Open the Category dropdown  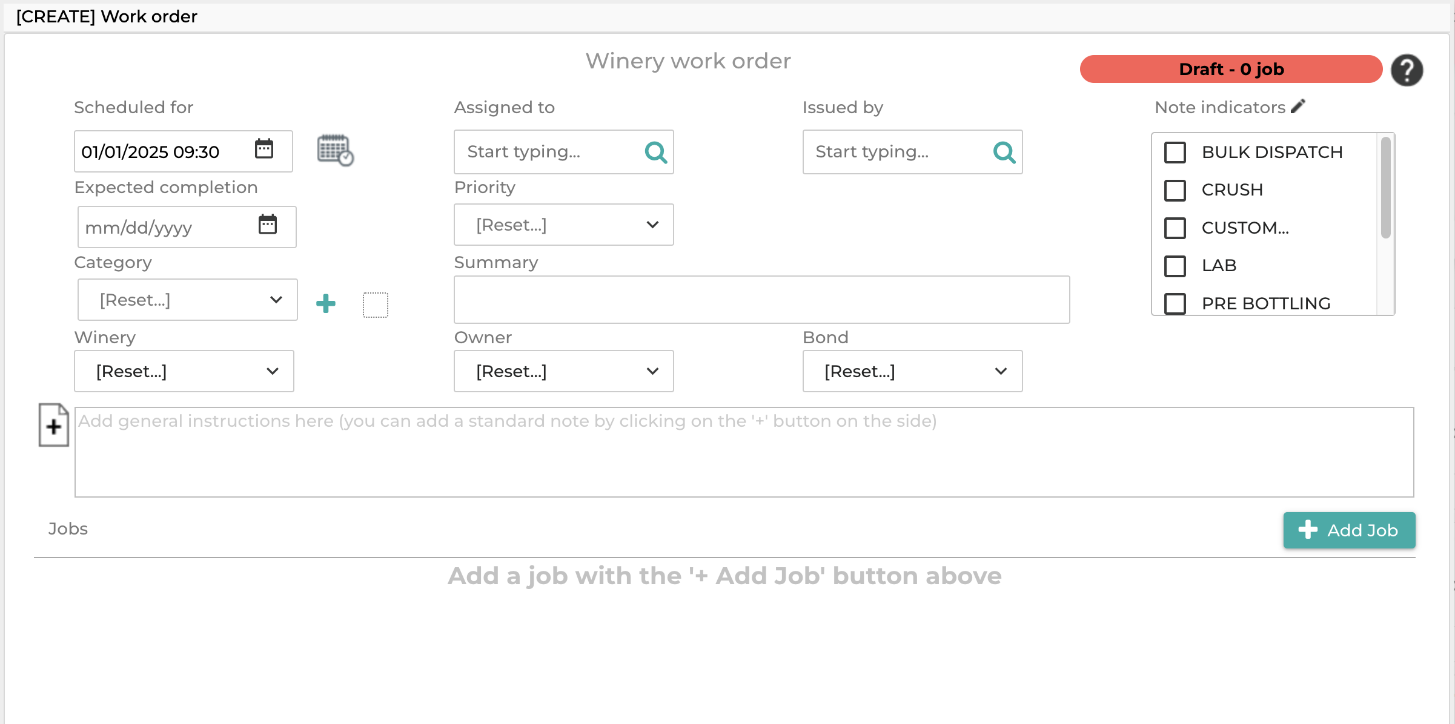[x=188, y=300]
